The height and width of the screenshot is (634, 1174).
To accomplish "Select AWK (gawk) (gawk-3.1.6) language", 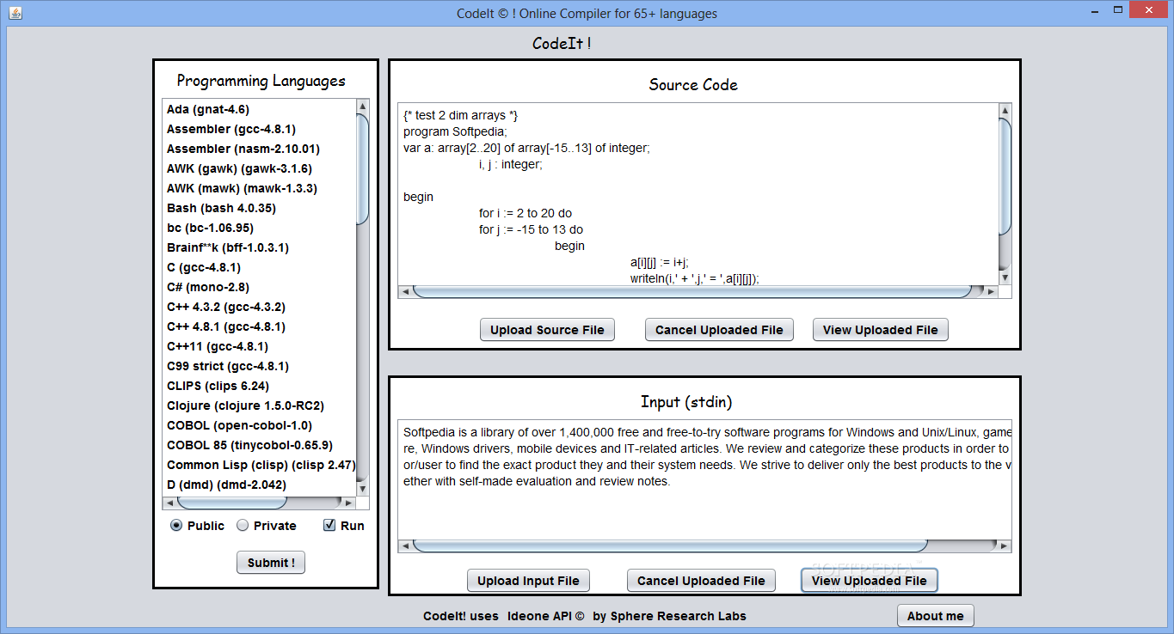I will tap(259, 168).
